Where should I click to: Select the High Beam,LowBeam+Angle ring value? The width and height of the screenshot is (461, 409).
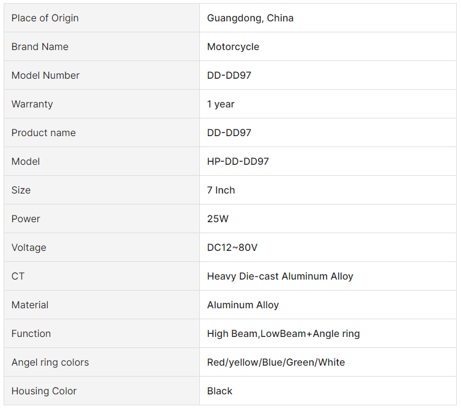(x=283, y=333)
